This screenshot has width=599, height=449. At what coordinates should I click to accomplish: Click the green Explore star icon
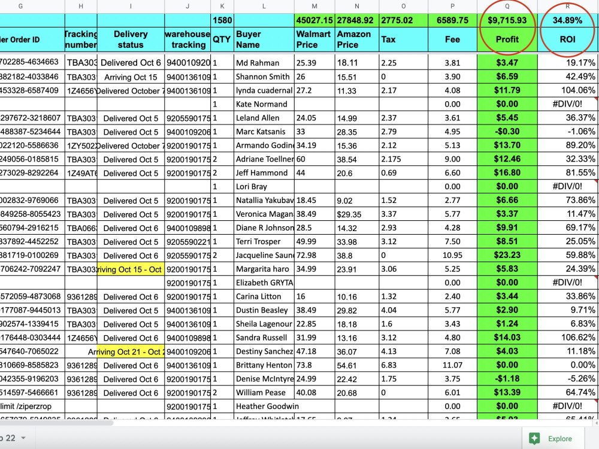click(534, 438)
